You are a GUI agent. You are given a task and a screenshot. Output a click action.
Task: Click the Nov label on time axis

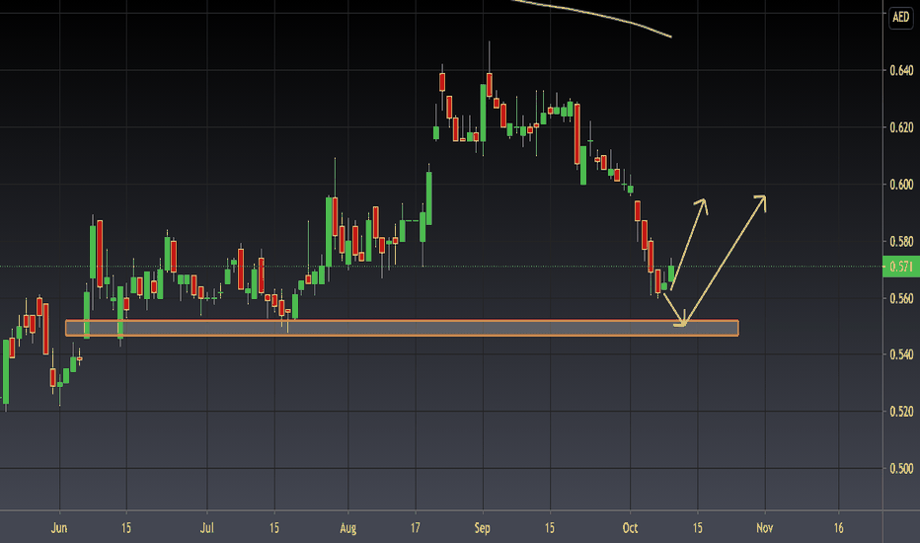tap(764, 528)
